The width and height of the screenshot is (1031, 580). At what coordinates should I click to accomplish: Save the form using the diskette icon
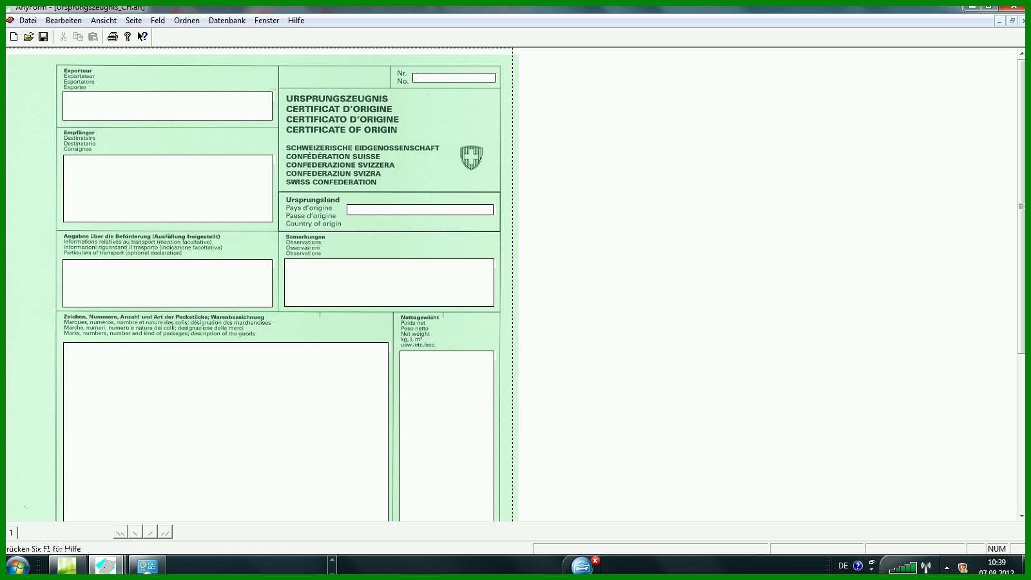(43, 37)
